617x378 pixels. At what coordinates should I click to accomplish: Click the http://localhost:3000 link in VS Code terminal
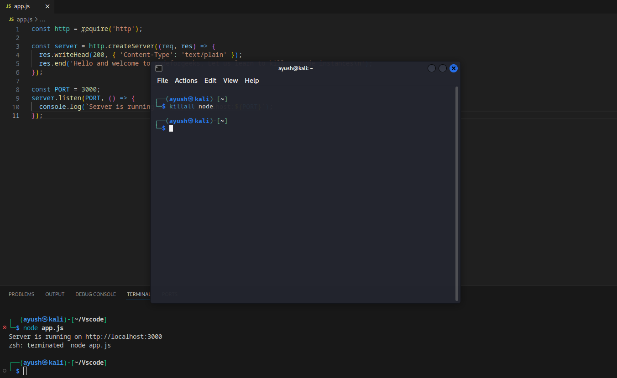pyautogui.click(x=124, y=337)
